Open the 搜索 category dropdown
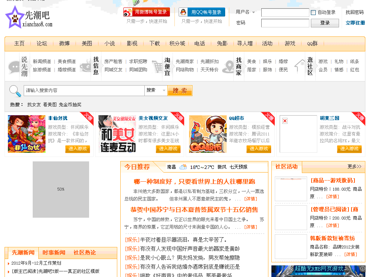368x277 pixels. (156, 90)
